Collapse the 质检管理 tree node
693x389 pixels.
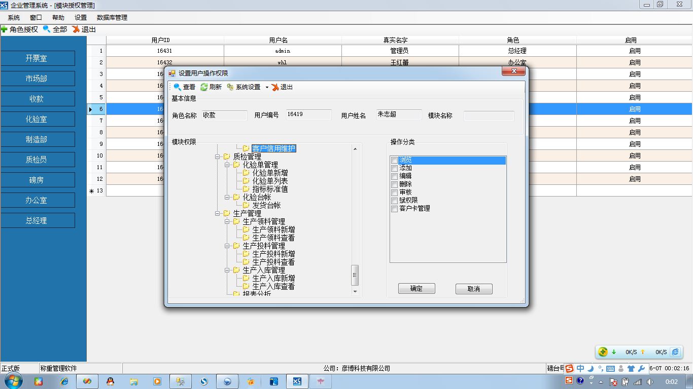pyautogui.click(x=218, y=157)
